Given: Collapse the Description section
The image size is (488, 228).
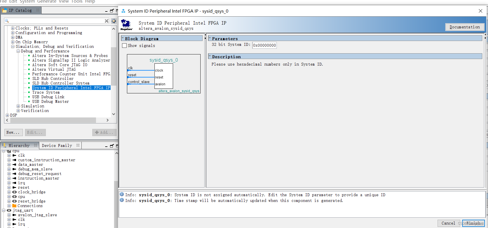Looking at the screenshot, I should [x=210, y=56].
